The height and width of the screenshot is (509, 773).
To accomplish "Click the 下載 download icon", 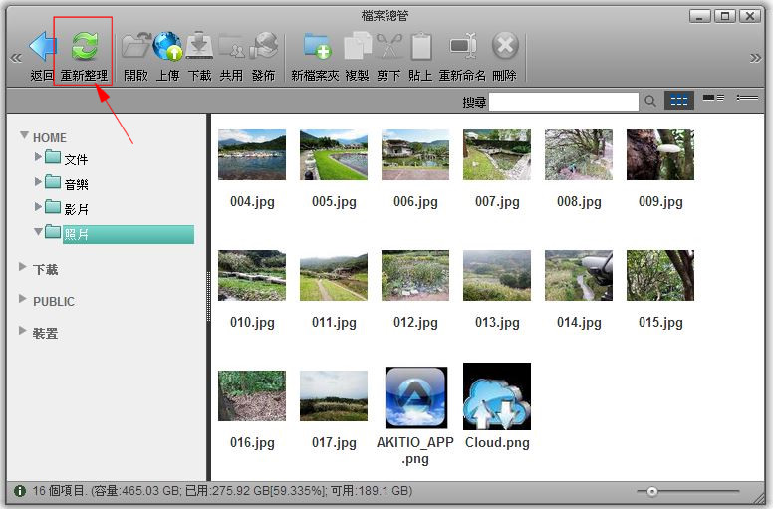I will click(x=199, y=46).
